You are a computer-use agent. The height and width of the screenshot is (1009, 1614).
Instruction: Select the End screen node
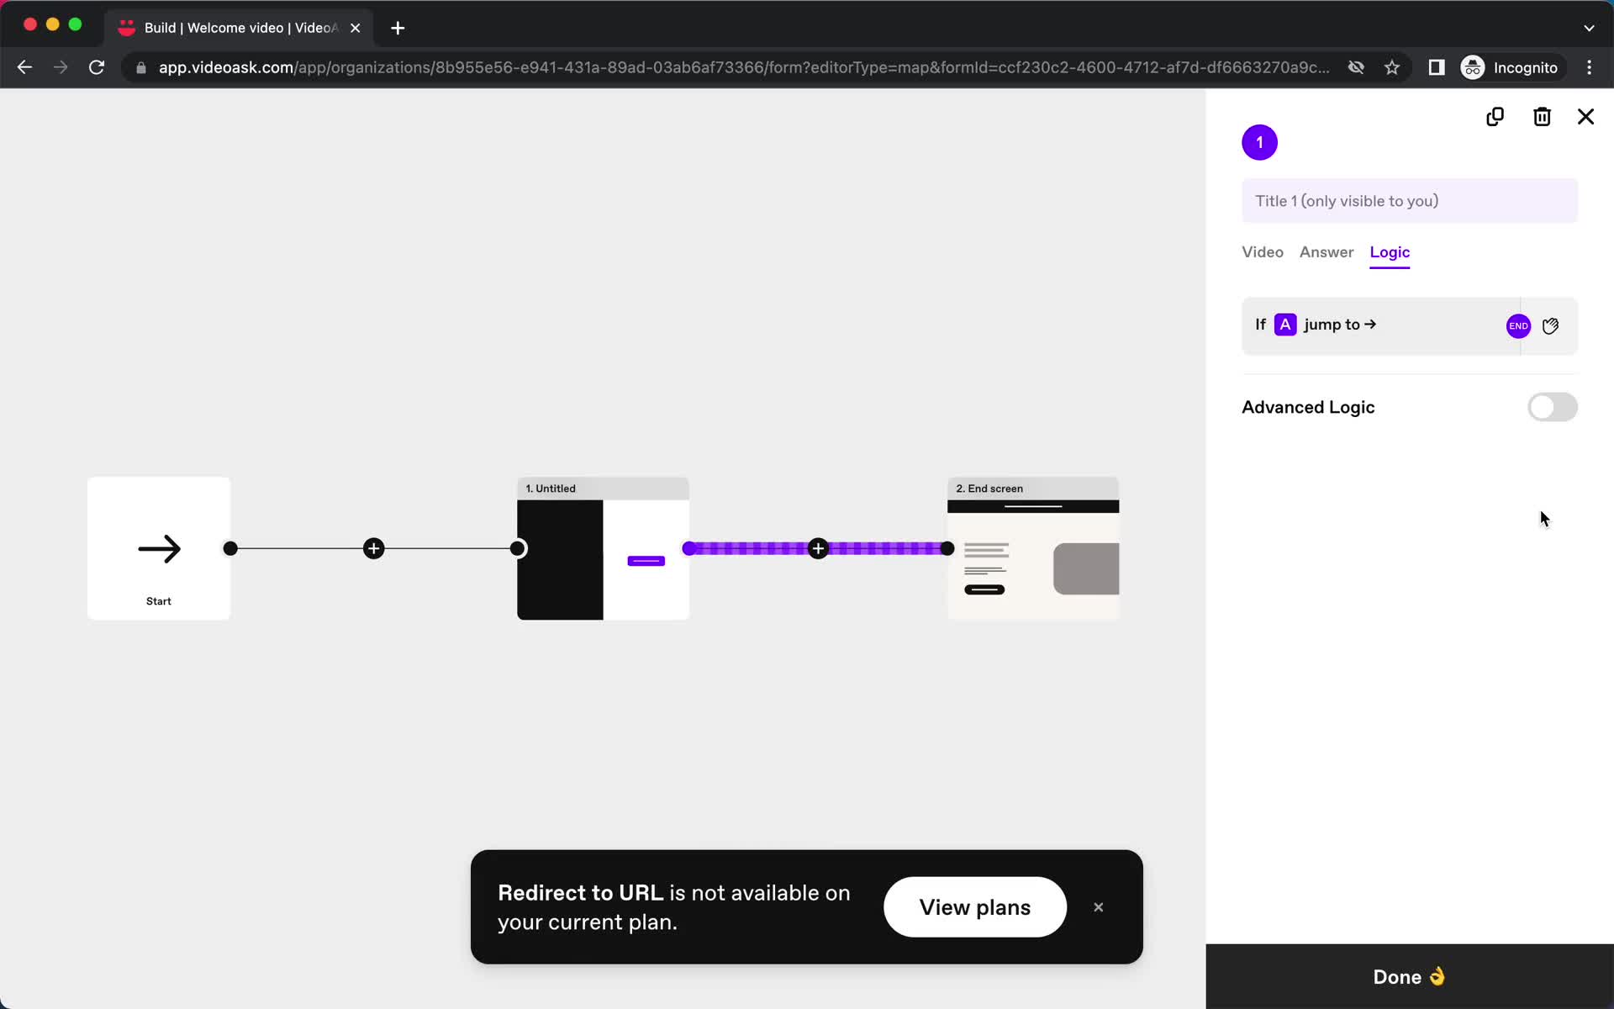click(1033, 547)
